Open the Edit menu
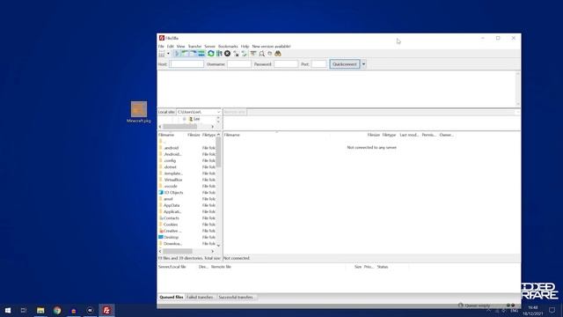 [x=170, y=47]
